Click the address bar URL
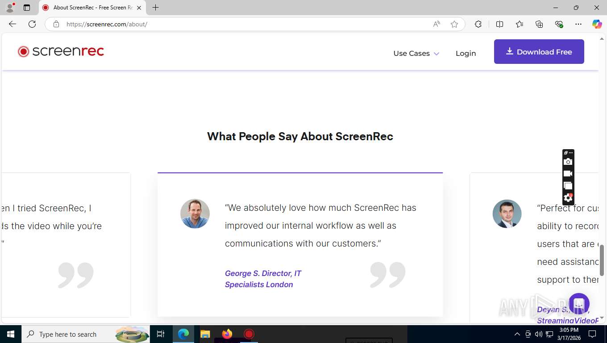The height and width of the screenshot is (343, 607). point(107,24)
